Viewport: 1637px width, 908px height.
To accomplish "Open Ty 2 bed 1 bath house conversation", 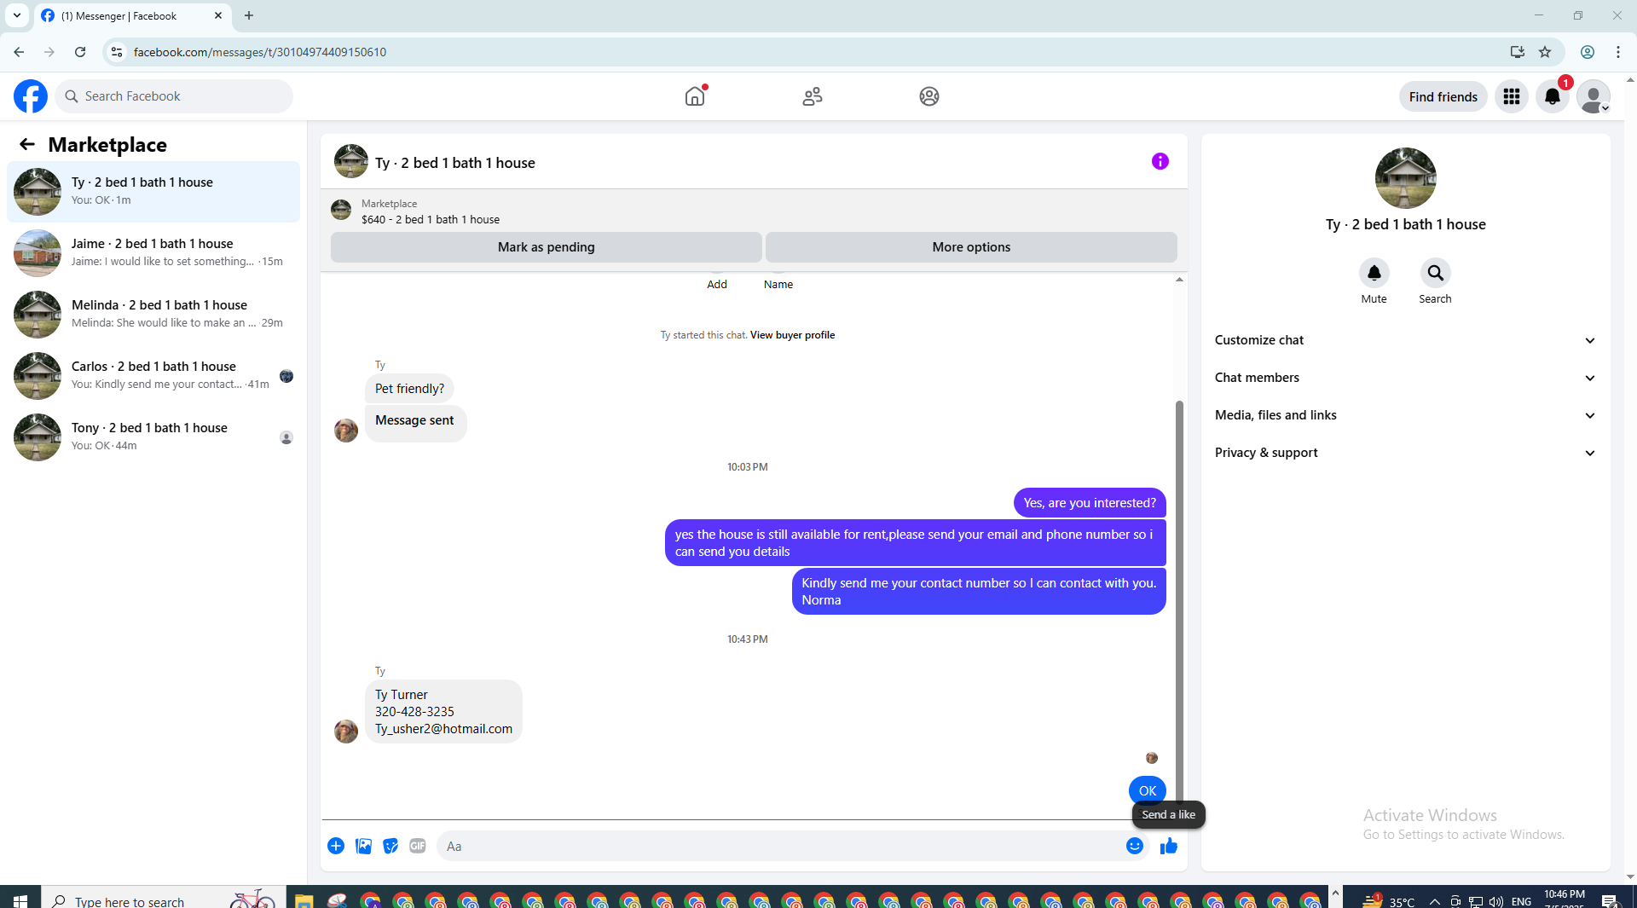I will (153, 192).
